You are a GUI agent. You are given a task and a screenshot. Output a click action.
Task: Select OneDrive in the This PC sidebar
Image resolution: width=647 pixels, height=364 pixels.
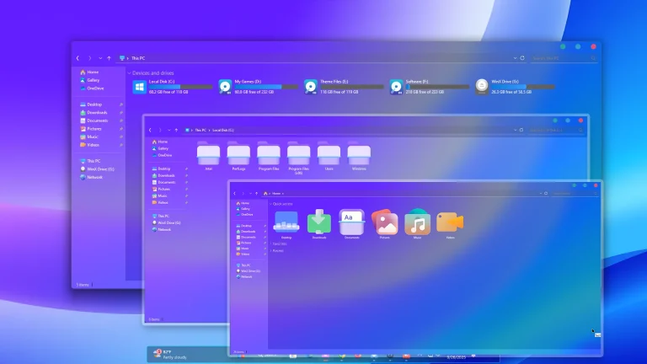(94, 88)
